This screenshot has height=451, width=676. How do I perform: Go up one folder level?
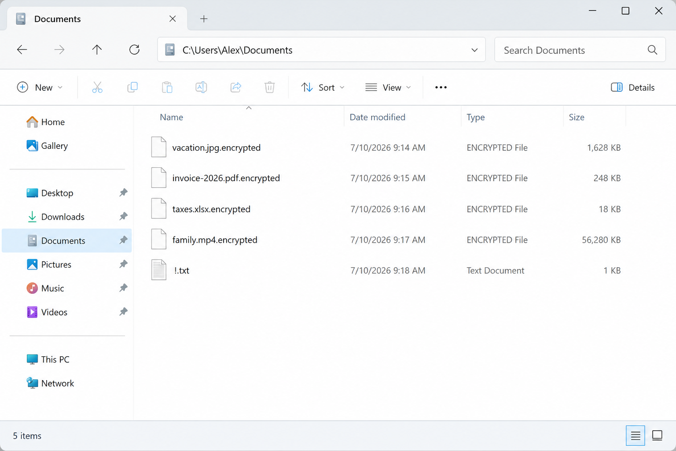point(97,50)
